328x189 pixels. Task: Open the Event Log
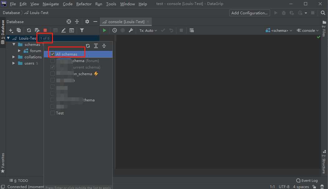pyautogui.click(x=307, y=180)
